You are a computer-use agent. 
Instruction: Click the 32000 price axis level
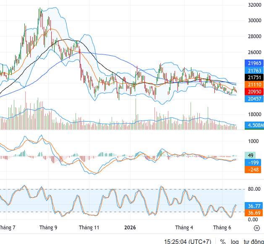[255, 5]
